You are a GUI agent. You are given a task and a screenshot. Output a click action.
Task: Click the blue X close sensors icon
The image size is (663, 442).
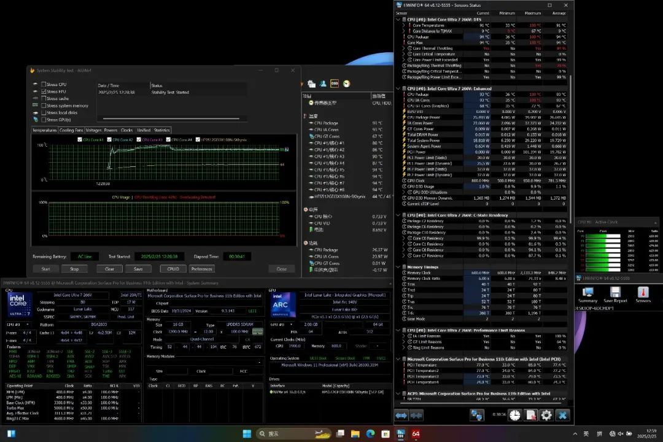click(562, 416)
